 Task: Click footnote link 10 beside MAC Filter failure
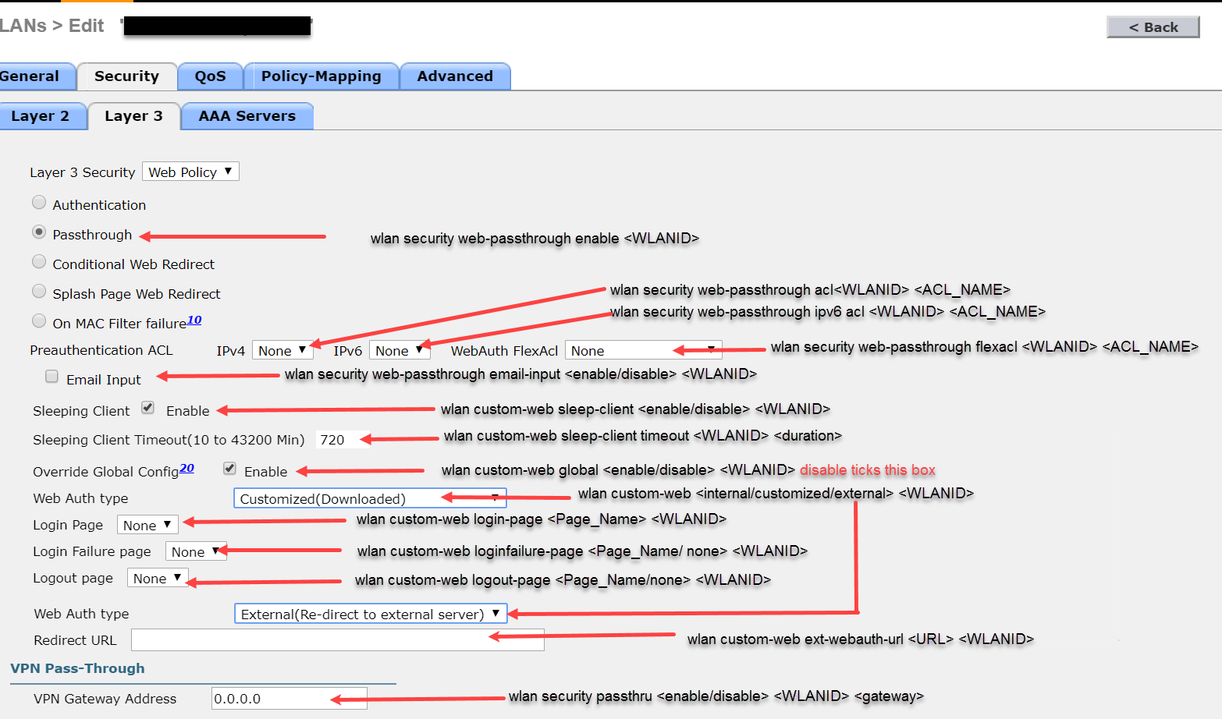pos(194,320)
